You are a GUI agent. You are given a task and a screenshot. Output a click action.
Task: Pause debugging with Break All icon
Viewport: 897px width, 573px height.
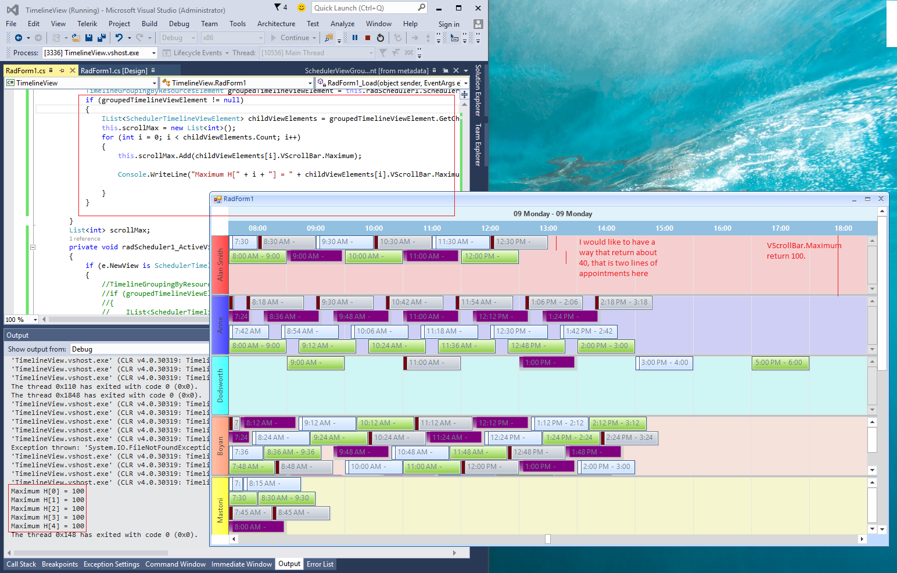tap(355, 38)
